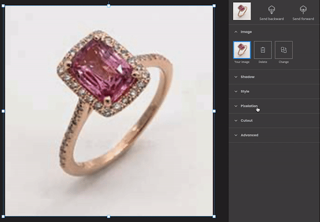Screen dimensions: 320x222
Task: Click the Change image swap icon
Action: point(283,50)
